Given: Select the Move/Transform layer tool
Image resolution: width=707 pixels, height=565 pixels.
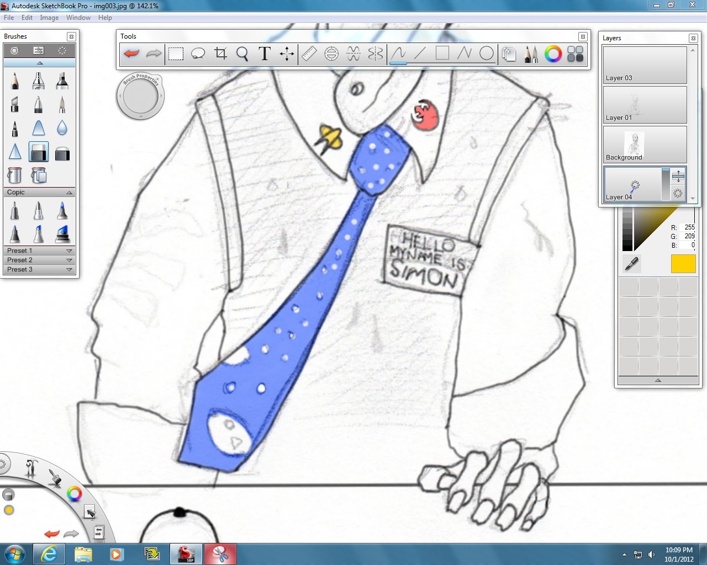Looking at the screenshot, I should pos(287,54).
